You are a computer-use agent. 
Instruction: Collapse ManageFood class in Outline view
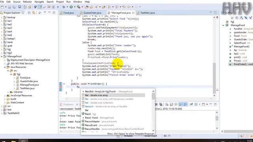coord(223,25)
